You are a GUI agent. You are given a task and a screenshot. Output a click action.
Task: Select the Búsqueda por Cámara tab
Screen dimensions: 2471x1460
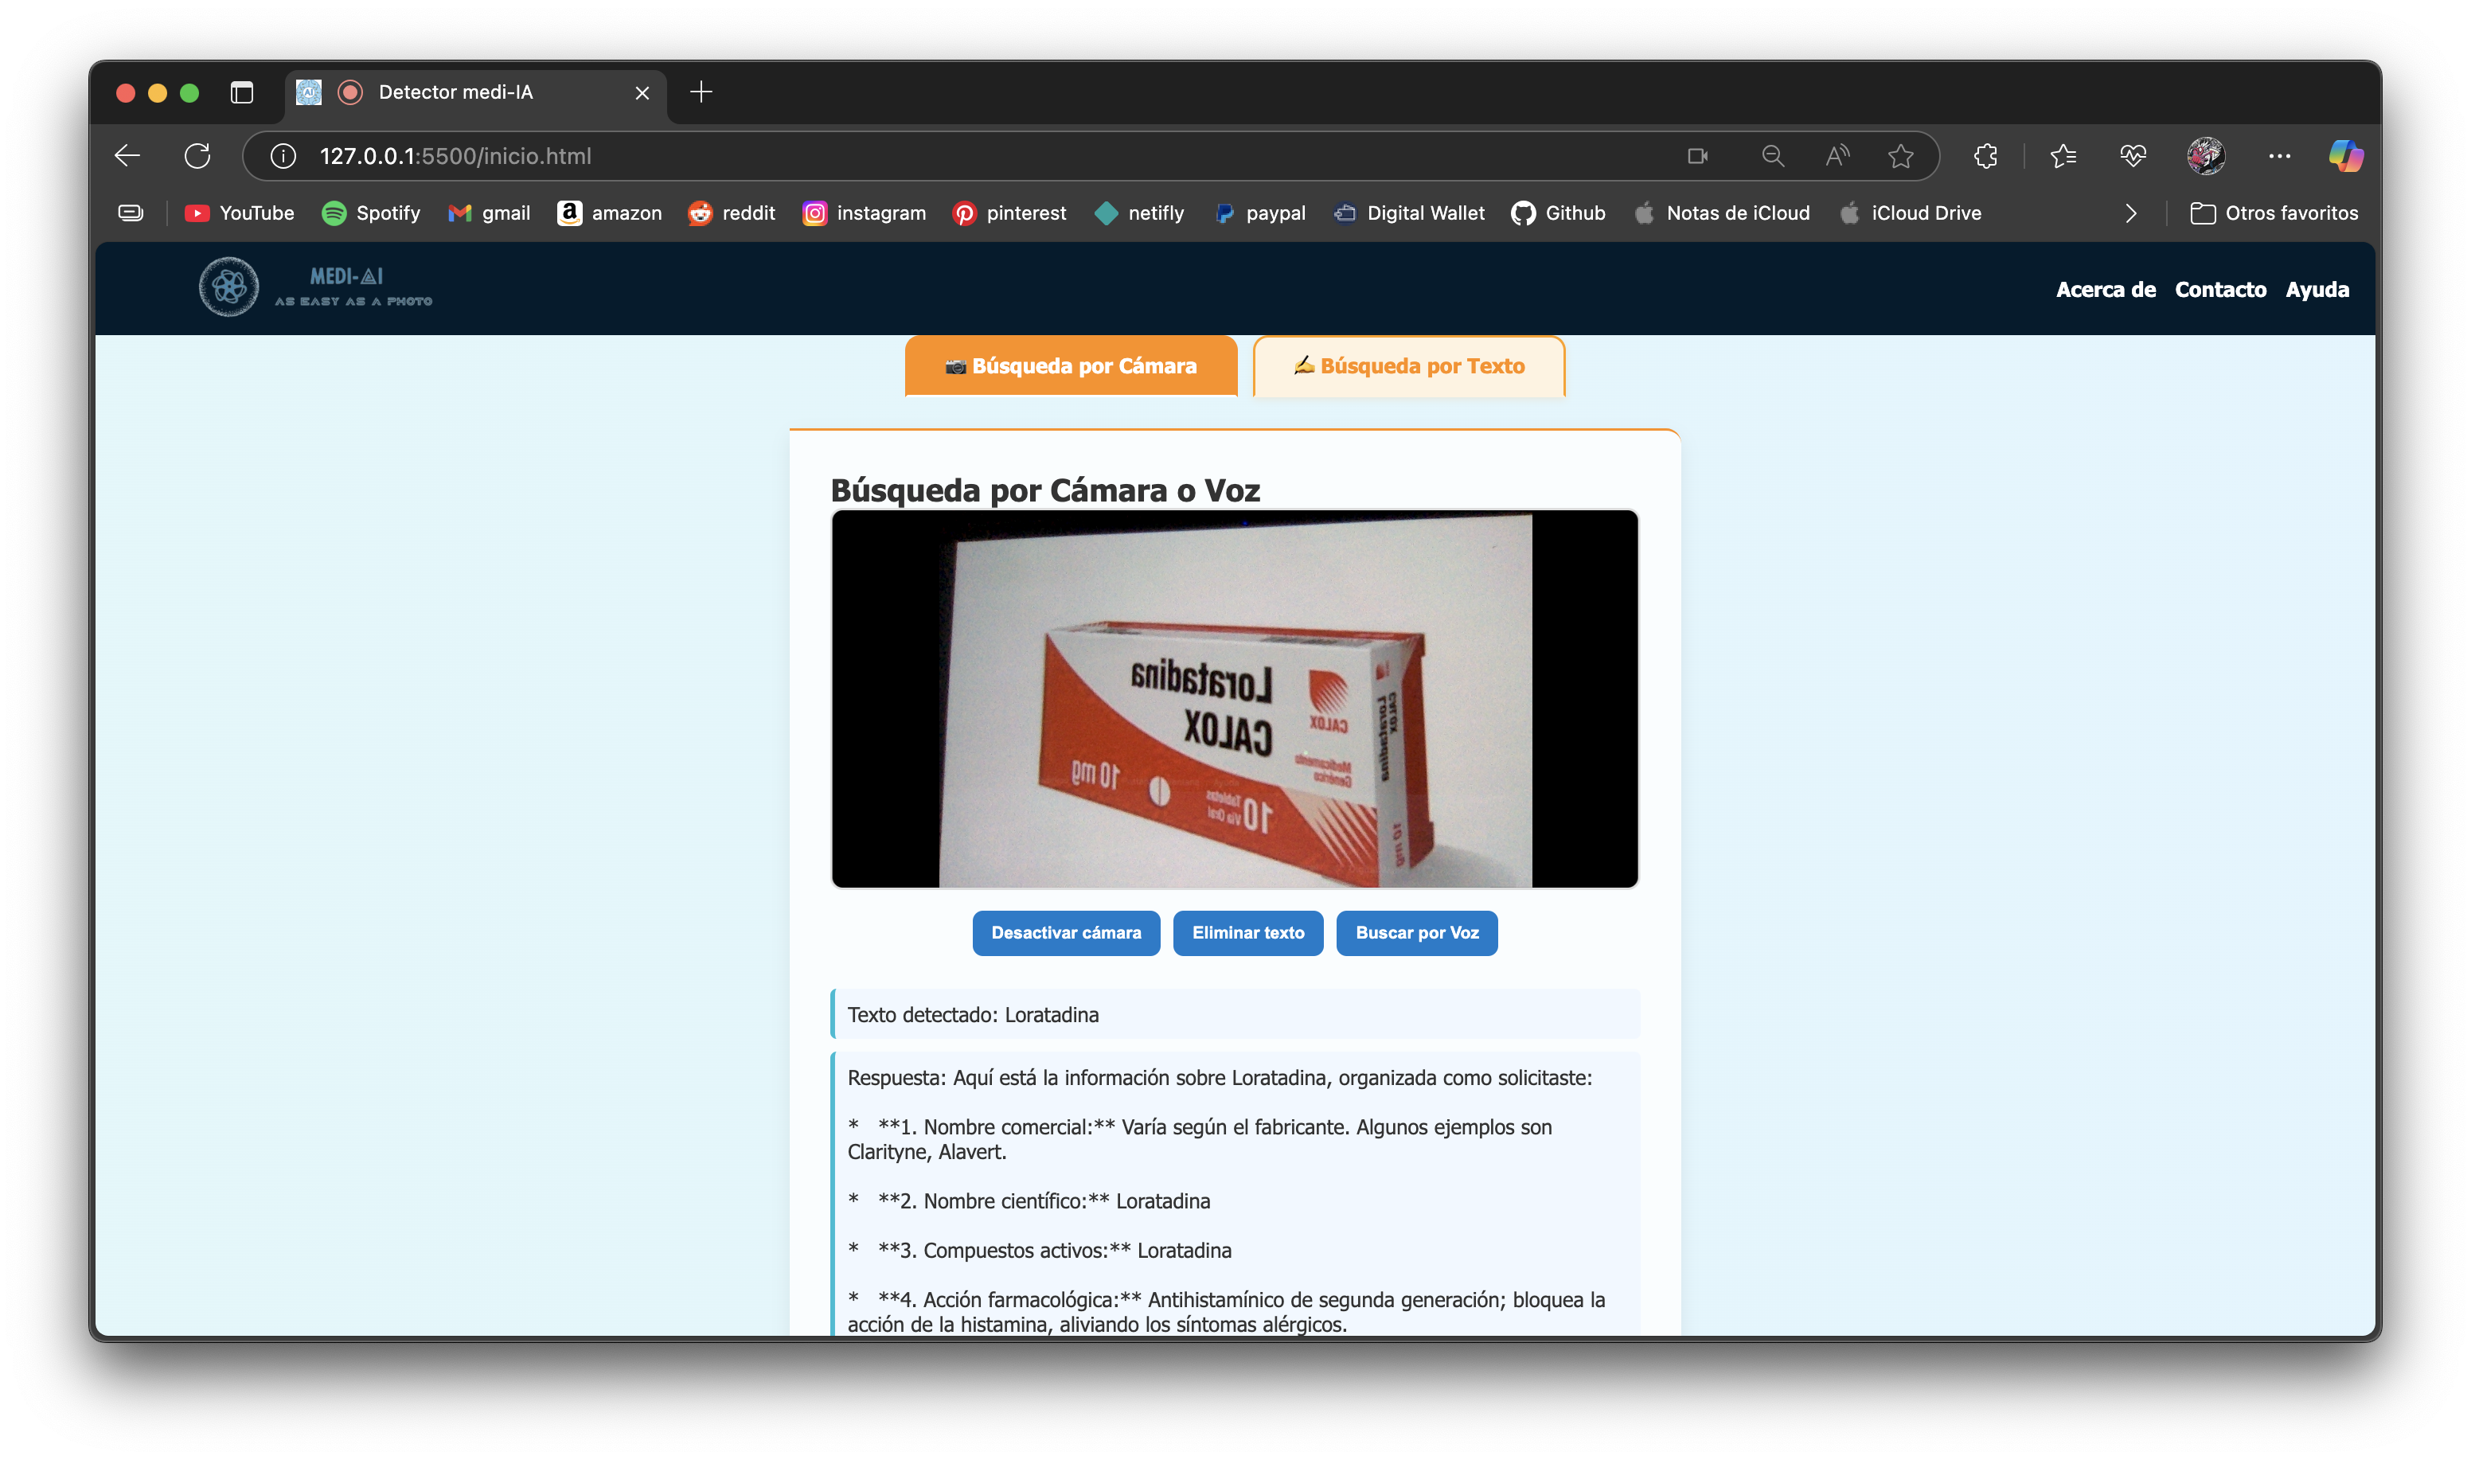(1070, 366)
